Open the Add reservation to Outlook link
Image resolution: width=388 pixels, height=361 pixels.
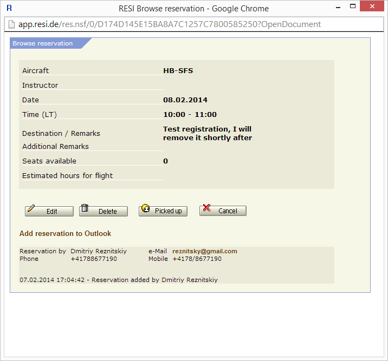pos(65,234)
